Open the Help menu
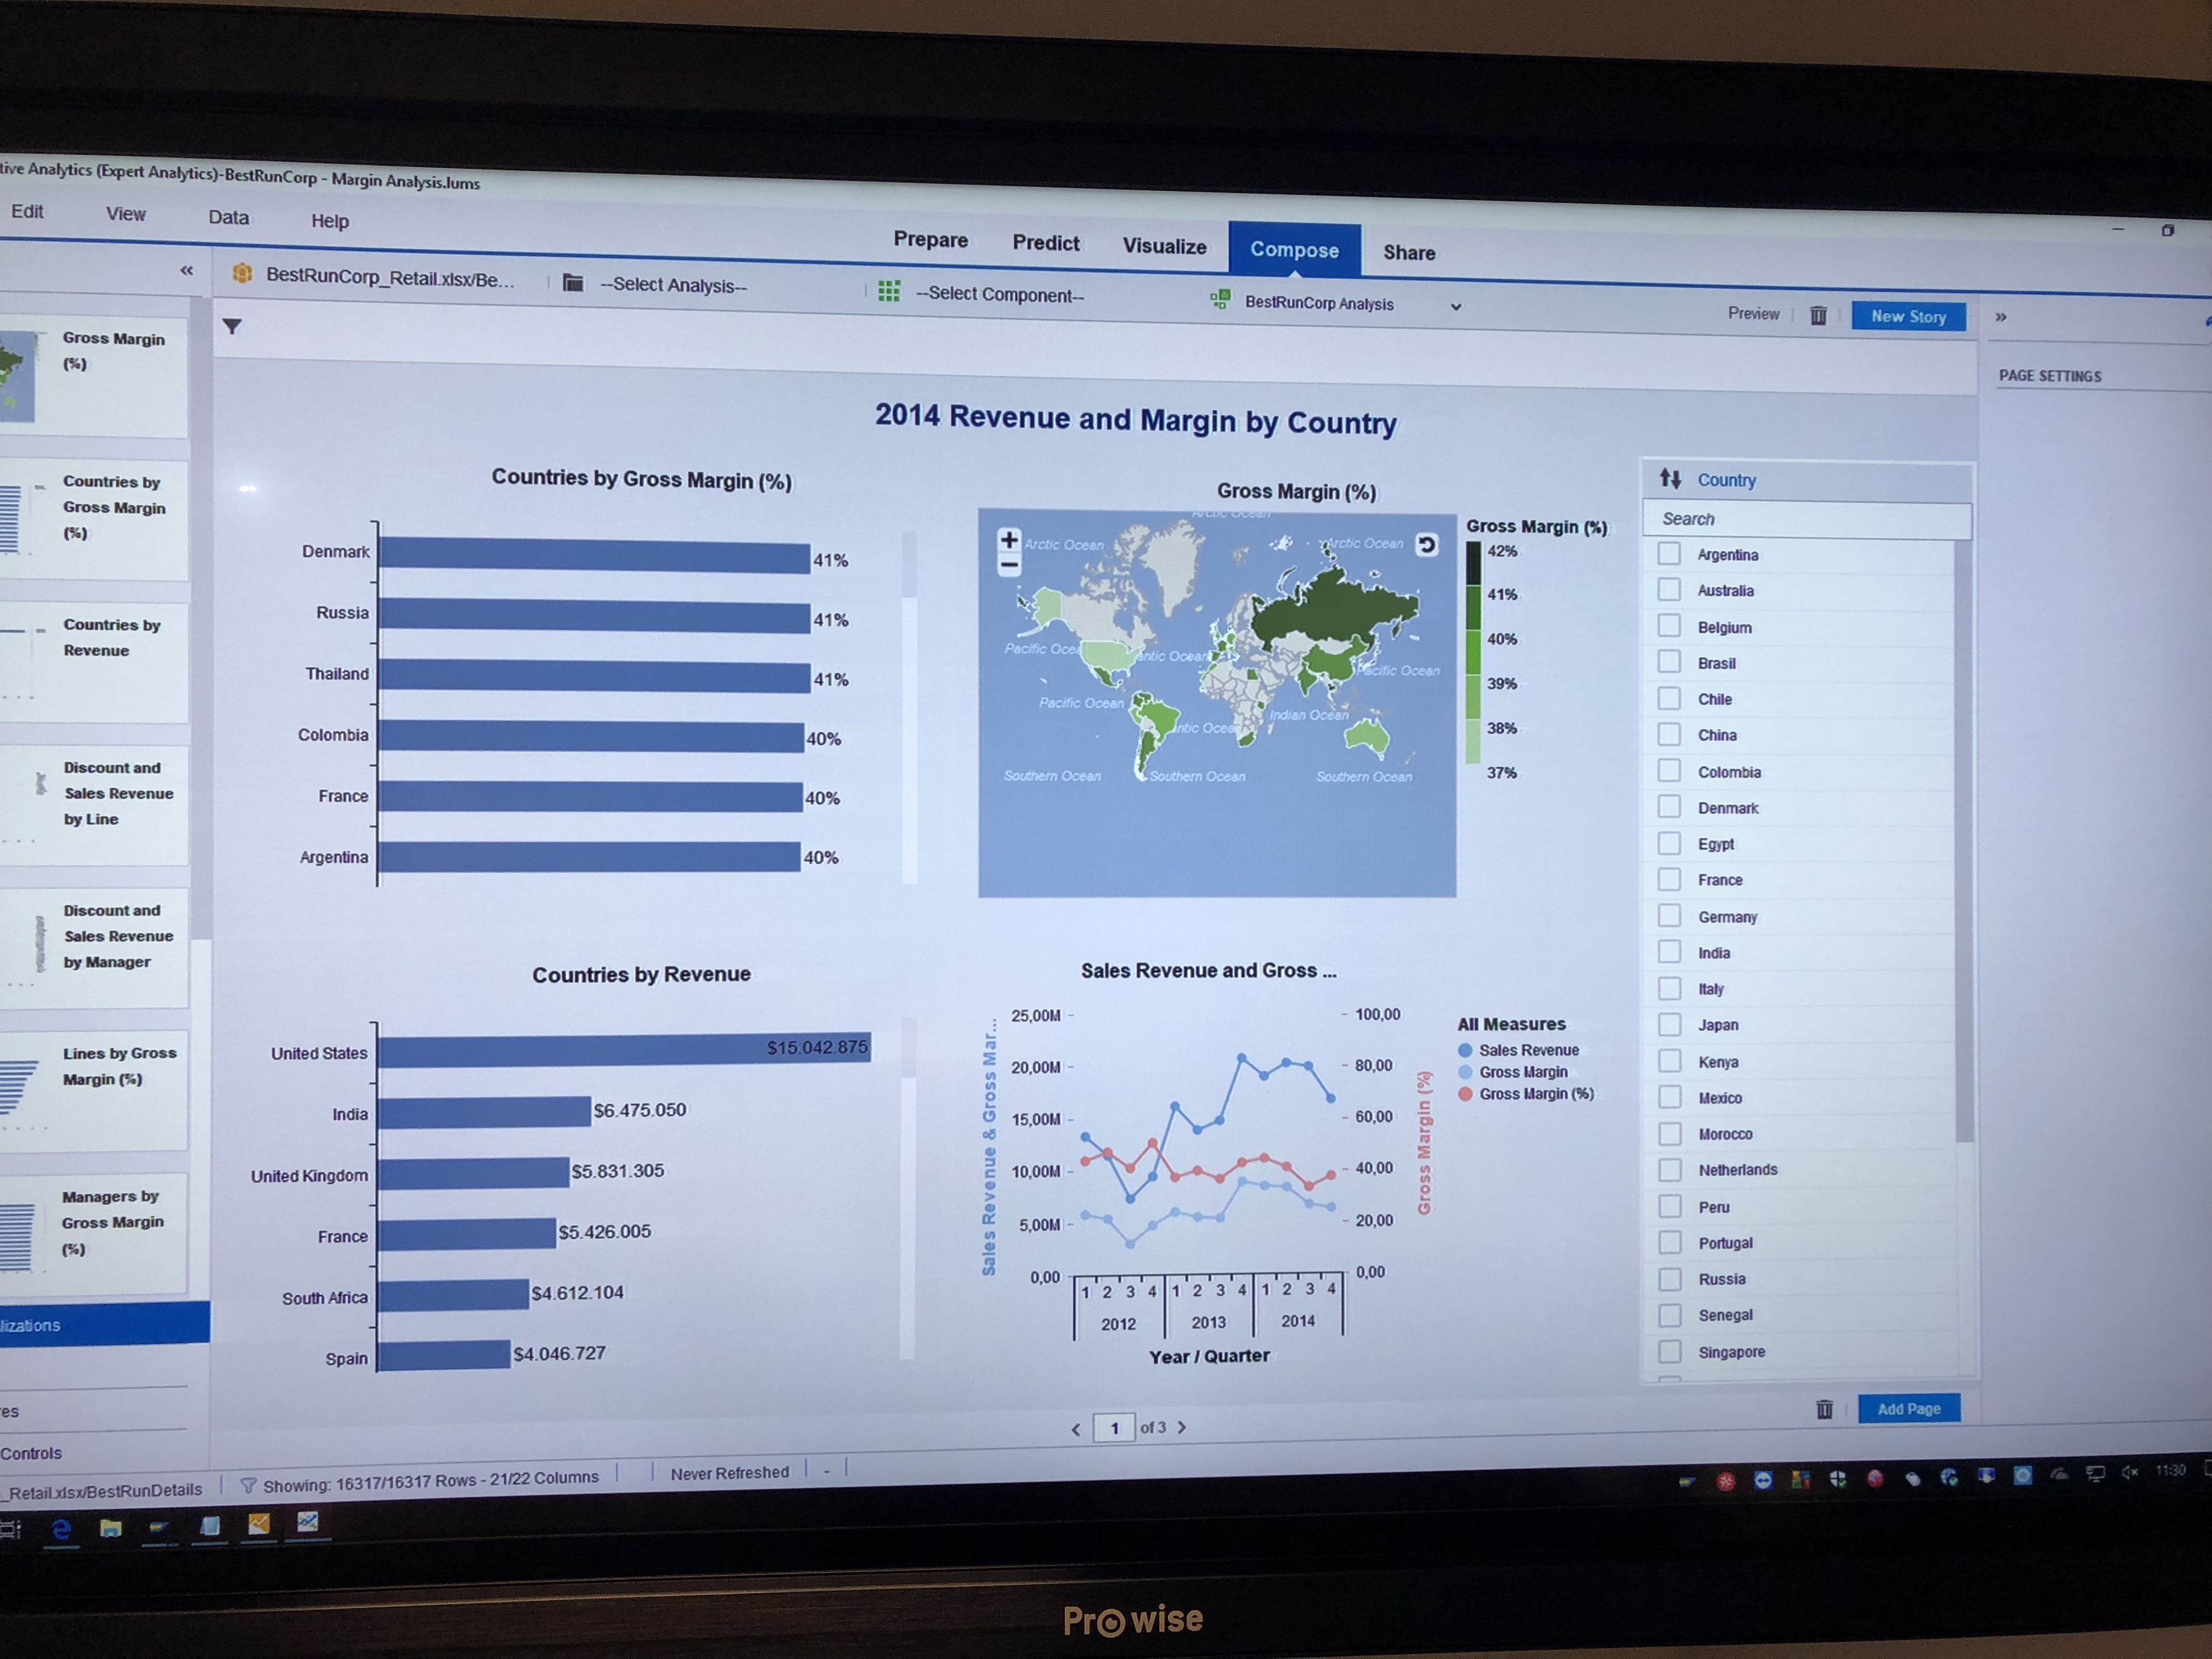Image resolution: width=2212 pixels, height=1659 pixels. (x=329, y=221)
